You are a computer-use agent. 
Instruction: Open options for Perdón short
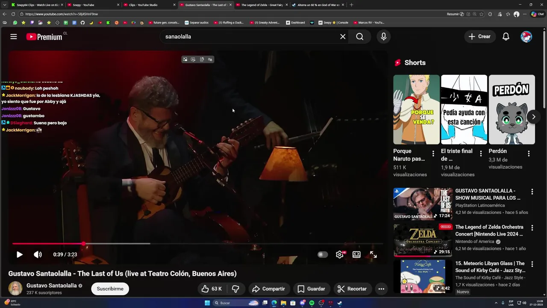point(529,154)
